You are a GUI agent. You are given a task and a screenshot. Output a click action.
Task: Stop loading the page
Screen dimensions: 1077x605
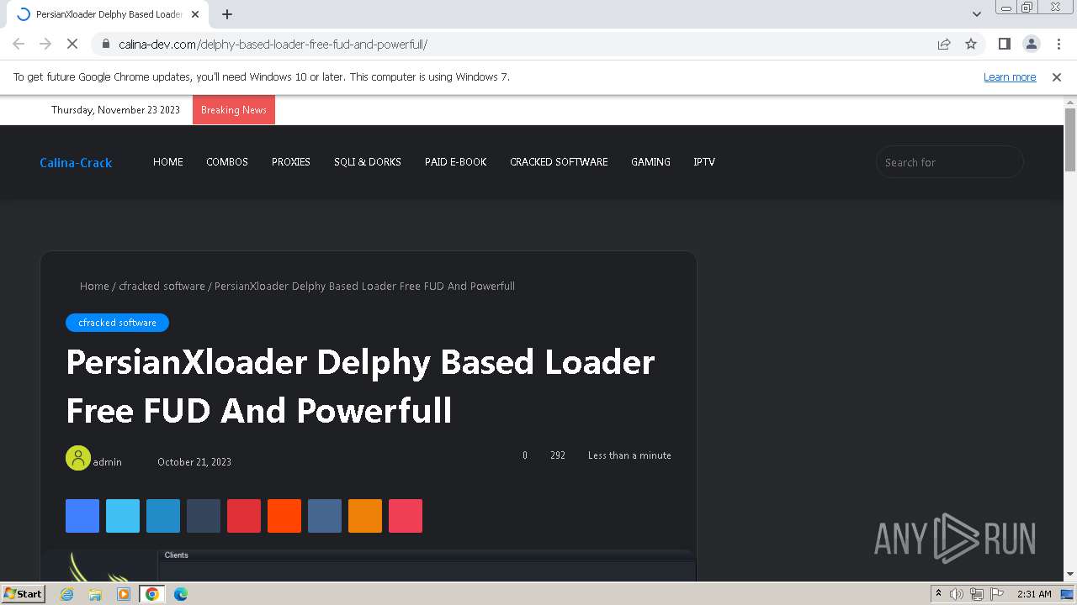point(72,44)
